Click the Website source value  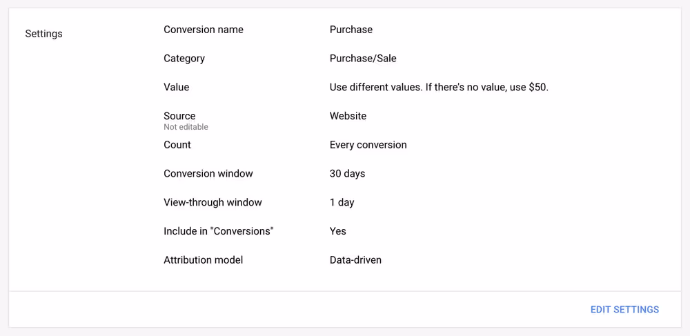click(348, 116)
